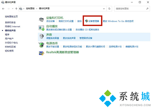Open 控制面板主页 in sidebar

tap(11, 17)
